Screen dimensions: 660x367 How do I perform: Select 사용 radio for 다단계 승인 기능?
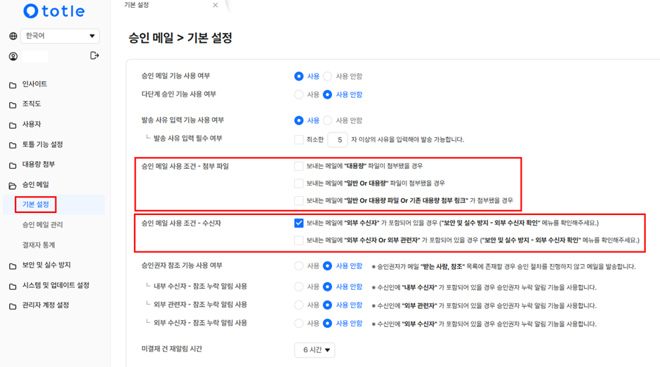[x=299, y=95]
